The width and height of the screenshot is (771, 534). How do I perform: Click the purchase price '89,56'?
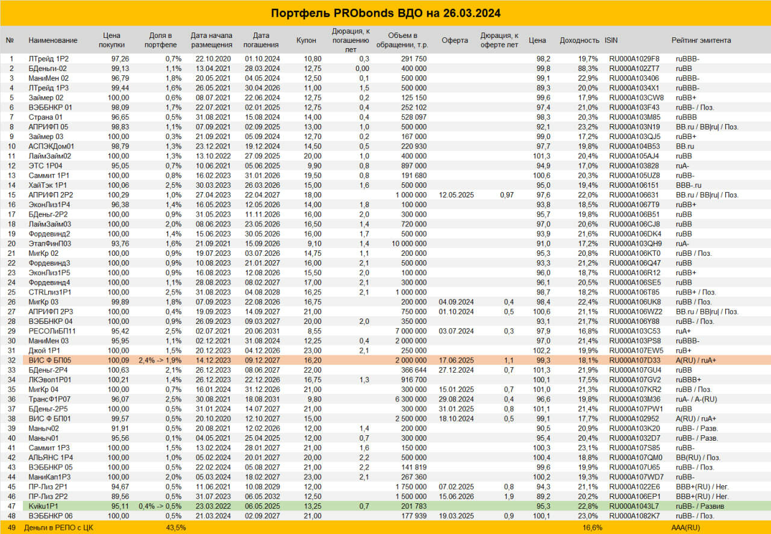[x=120, y=495]
